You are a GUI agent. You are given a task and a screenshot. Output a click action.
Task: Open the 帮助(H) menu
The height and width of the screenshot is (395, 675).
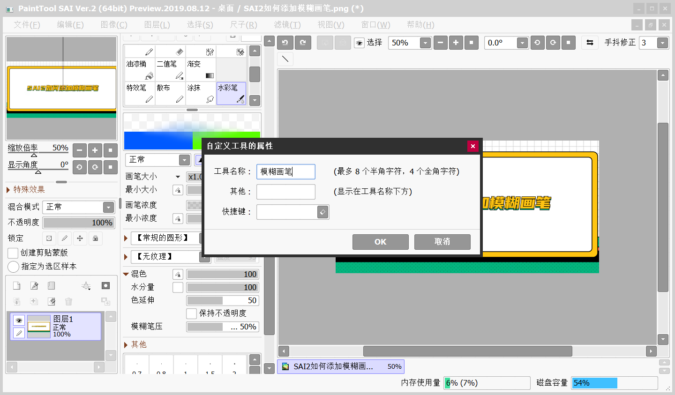tap(420, 25)
